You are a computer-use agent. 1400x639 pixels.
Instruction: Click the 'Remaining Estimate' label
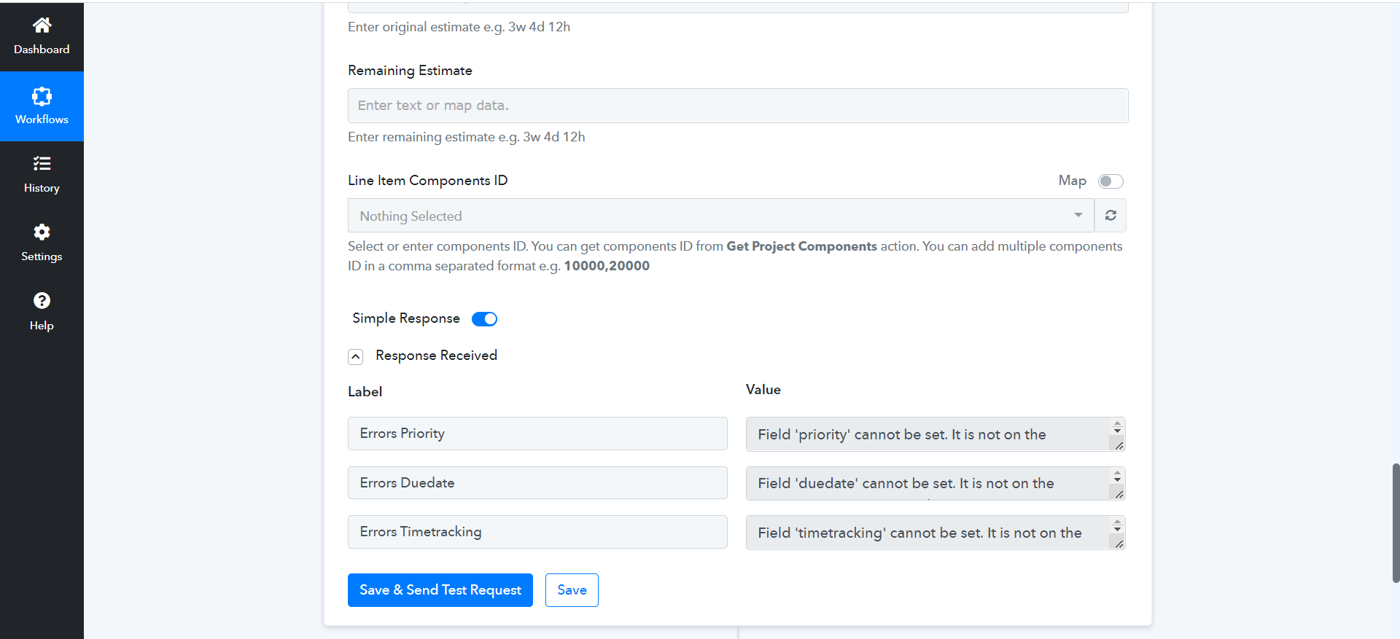click(410, 71)
